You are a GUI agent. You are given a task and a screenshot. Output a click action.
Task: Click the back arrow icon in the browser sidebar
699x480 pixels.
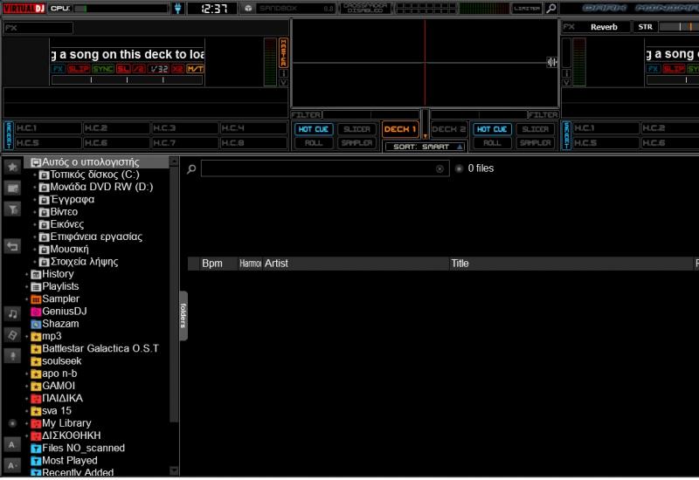click(x=12, y=246)
